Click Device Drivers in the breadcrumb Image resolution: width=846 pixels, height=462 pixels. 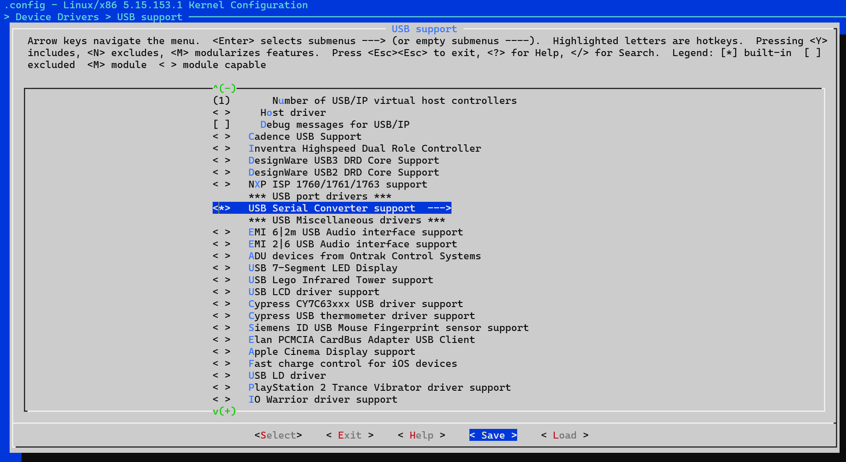tap(57, 17)
